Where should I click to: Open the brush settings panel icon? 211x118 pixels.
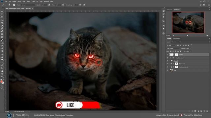click(14, 5)
